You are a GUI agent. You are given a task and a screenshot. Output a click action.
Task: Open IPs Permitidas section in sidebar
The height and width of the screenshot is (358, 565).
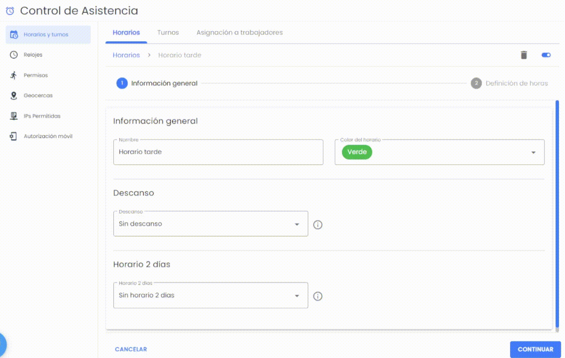[48, 116]
